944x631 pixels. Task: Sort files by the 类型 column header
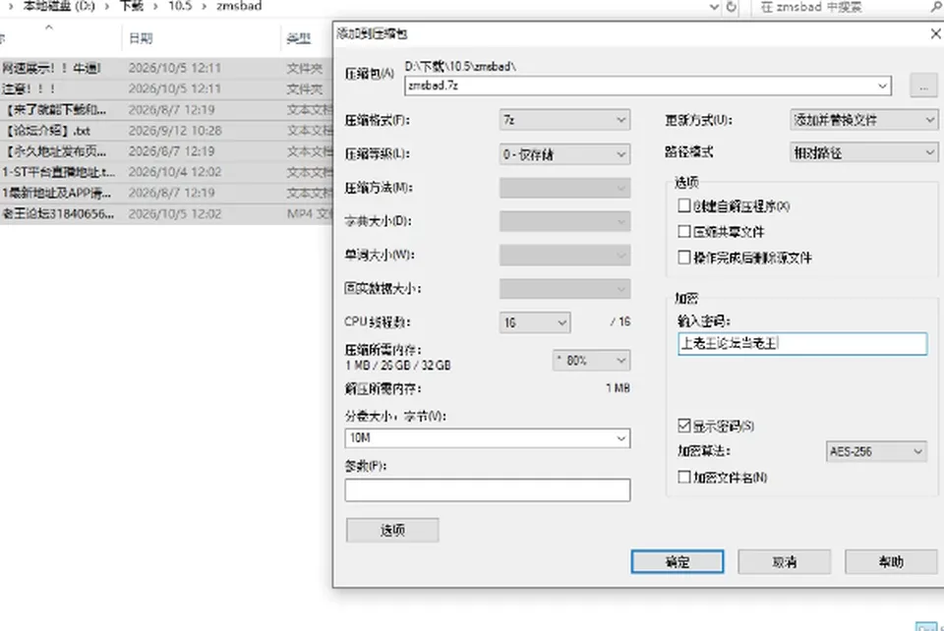point(299,38)
